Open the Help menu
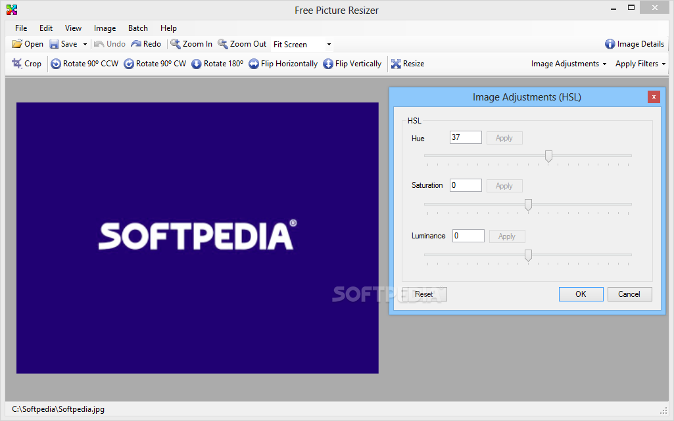674x421 pixels. [x=168, y=28]
